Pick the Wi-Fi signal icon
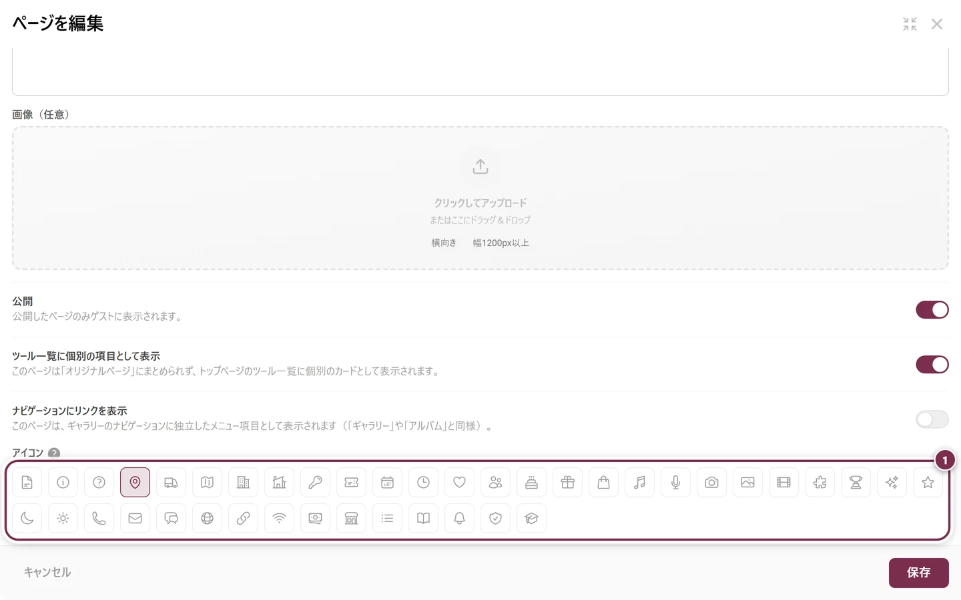Screen dimensions: 961x600 click(x=279, y=518)
